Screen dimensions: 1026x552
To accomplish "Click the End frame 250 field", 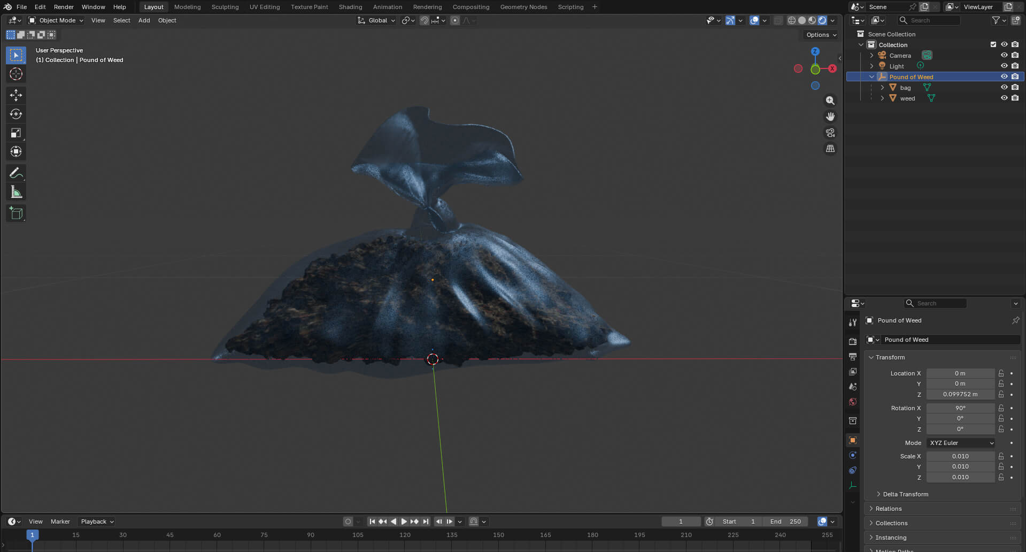I will [x=785, y=522].
